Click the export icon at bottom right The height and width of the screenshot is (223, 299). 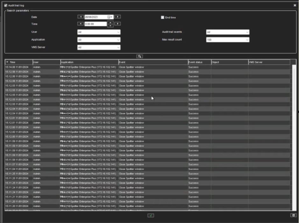click(x=293, y=215)
